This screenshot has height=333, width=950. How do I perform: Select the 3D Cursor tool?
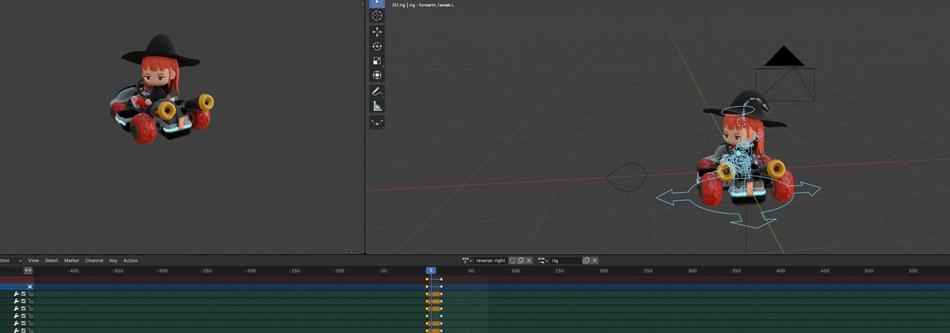[377, 16]
